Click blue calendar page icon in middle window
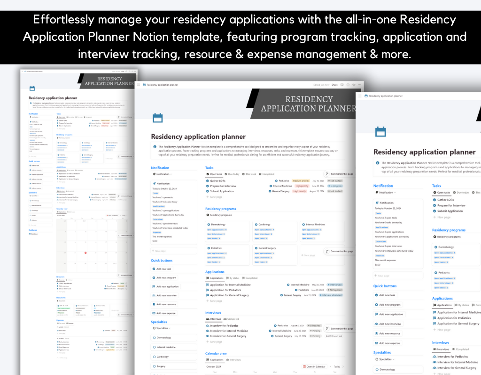The width and height of the screenshot is (481, 375). [158, 118]
